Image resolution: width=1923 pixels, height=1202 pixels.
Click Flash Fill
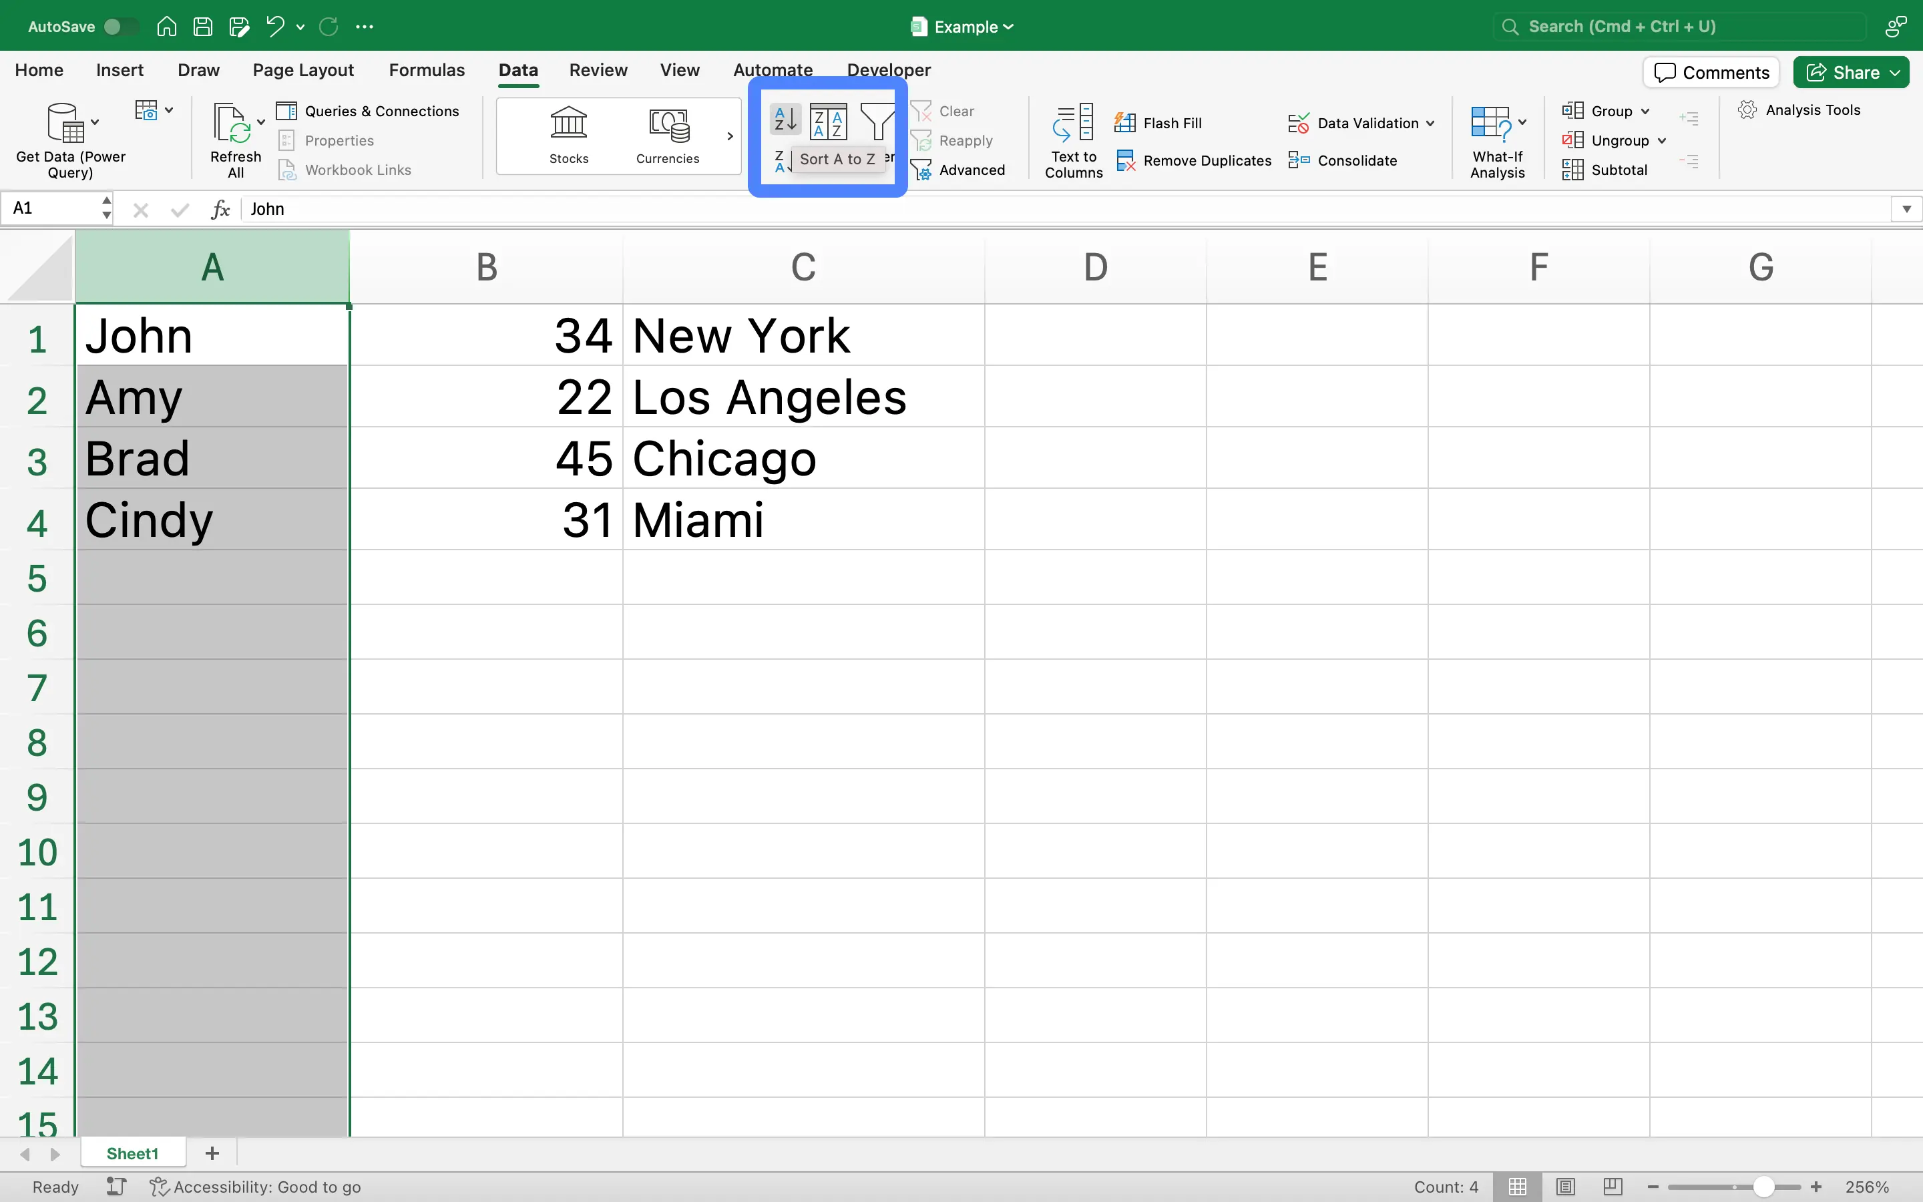1158,124
